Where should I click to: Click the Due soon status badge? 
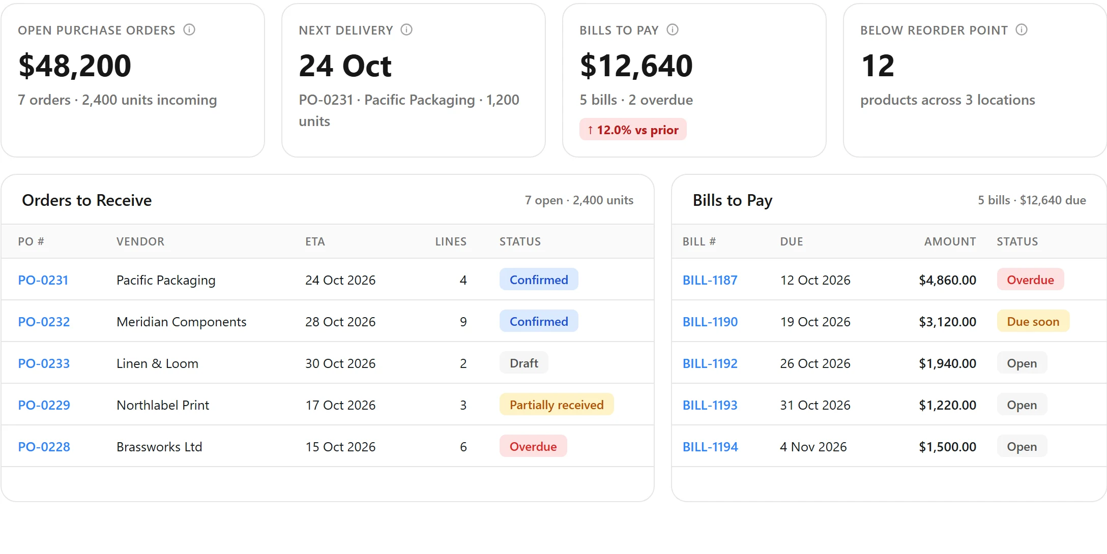pyautogui.click(x=1033, y=321)
